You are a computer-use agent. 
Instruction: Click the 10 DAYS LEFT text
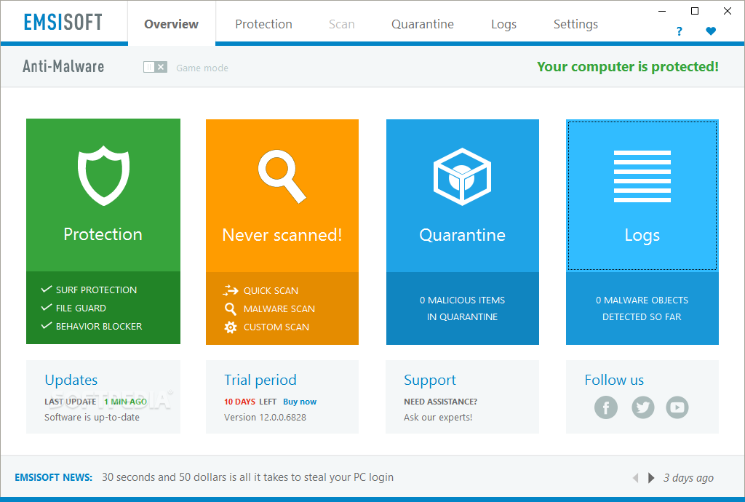click(250, 402)
